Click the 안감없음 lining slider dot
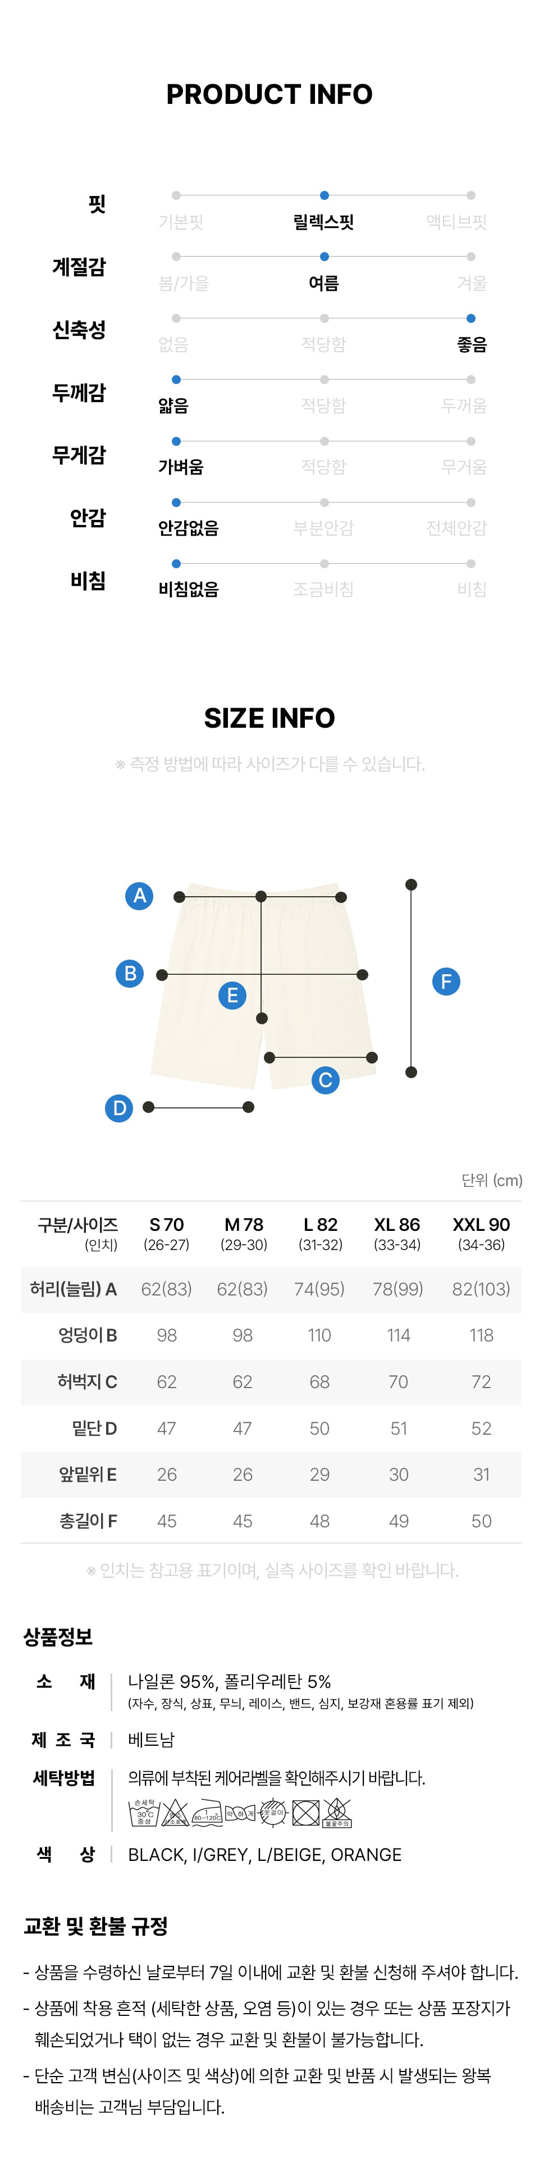 pyautogui.click(x=175, y=503)
